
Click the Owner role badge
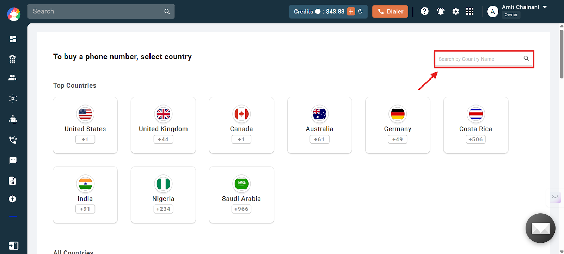pos(511,15)
